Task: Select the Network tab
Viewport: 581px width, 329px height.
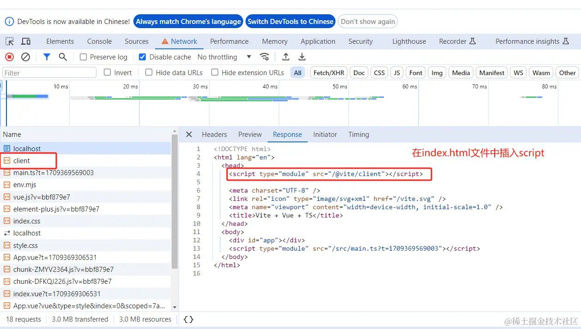Action: click(180, 41)
